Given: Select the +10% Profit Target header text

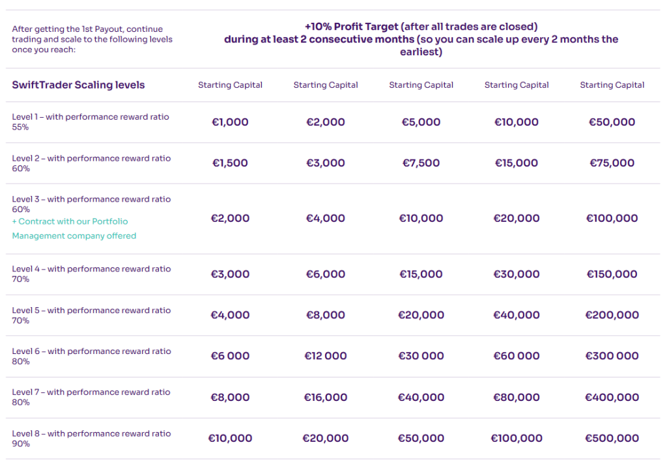Looking at the screenshot, I should [421, 27].
